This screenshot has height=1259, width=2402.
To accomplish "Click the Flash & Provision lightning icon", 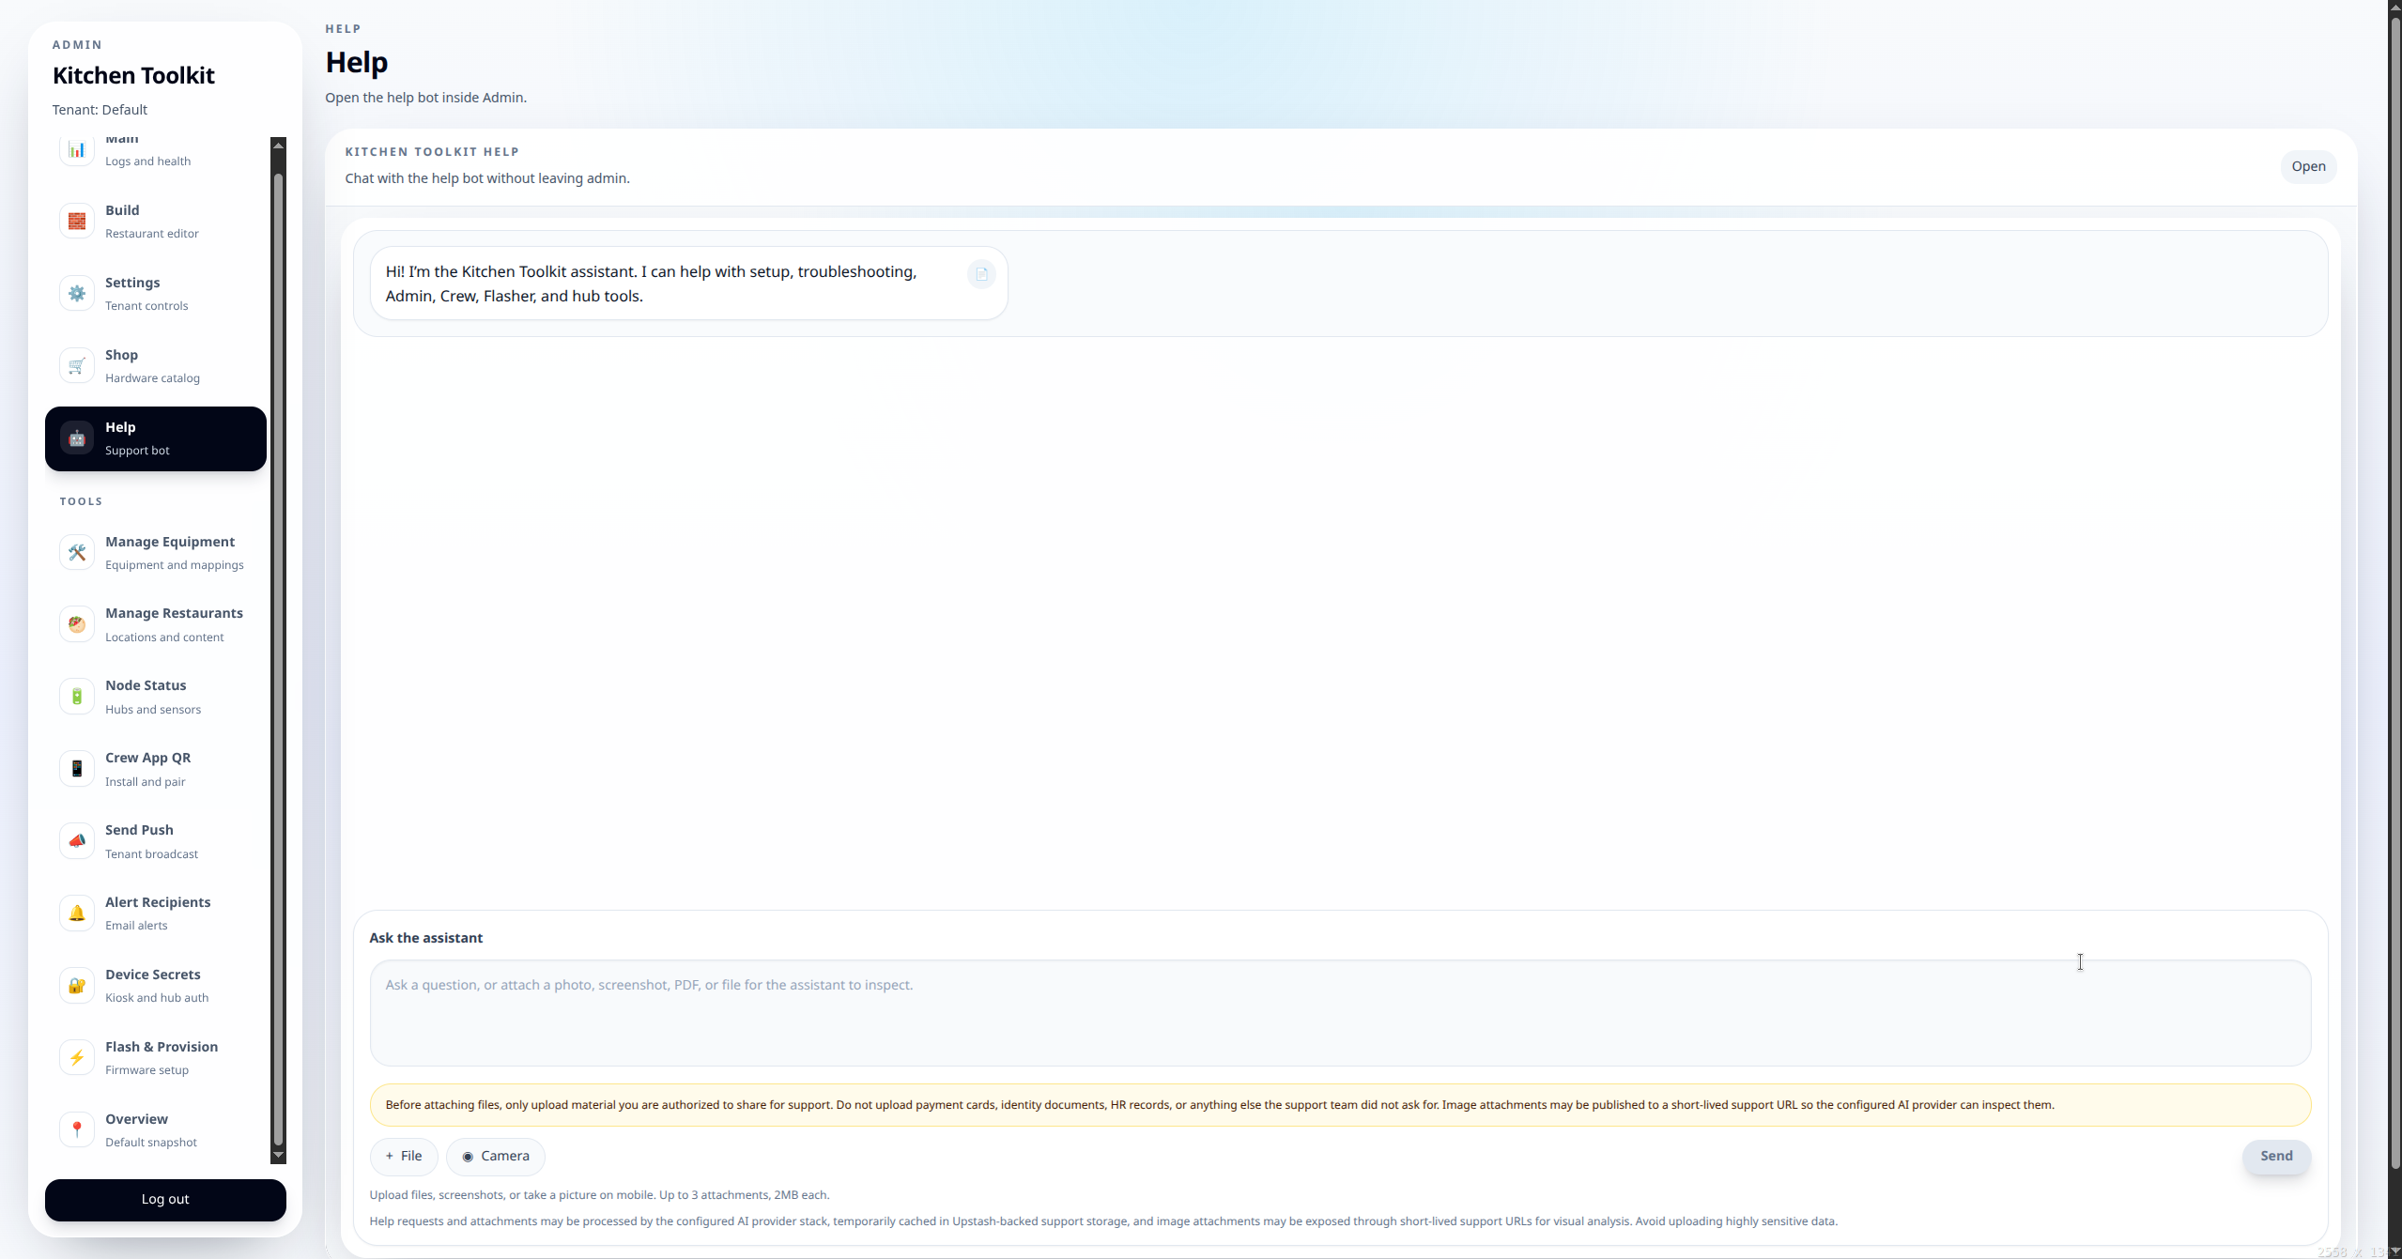I will [x=77, y=1058].
